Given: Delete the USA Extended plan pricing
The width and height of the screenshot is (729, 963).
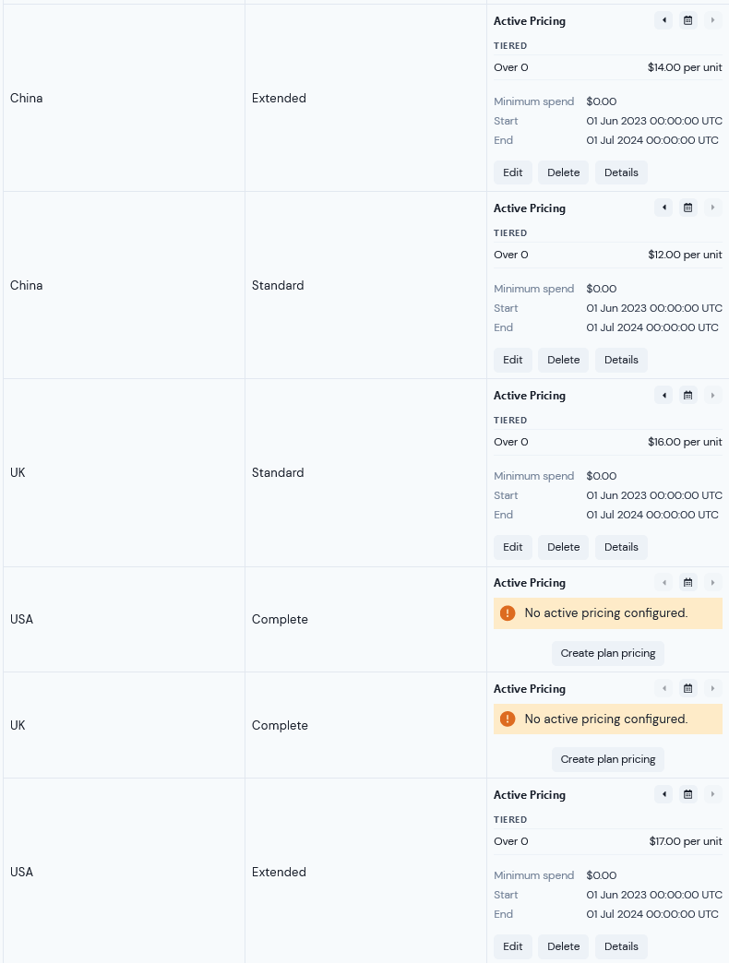Looking at the screenshot, I should 563,946.
